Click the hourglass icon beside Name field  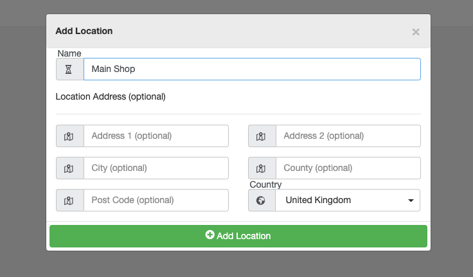(x=69, y=69)
